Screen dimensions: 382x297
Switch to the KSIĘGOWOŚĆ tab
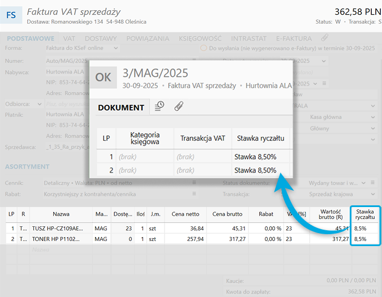pos(200,38)
